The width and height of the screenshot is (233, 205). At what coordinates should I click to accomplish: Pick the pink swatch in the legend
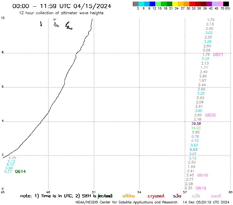220,4
